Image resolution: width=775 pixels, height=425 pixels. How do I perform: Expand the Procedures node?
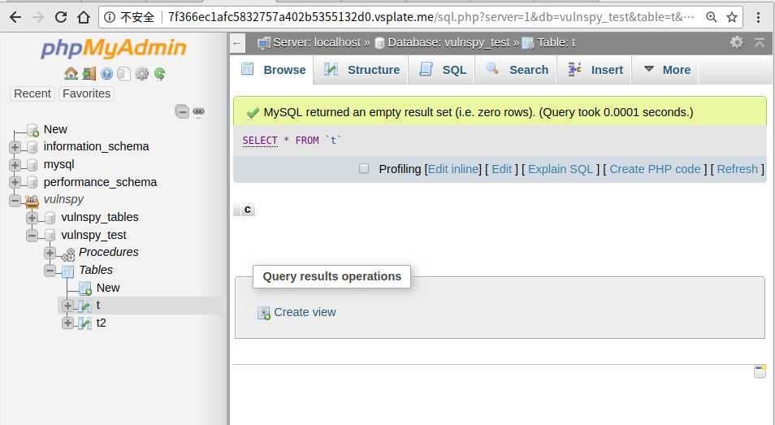pyautogui.click(x=50, y=253)
